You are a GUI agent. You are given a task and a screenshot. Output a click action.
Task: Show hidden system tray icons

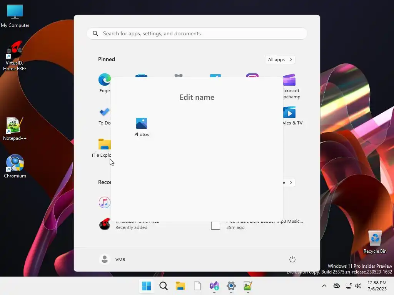pos(324,286)
